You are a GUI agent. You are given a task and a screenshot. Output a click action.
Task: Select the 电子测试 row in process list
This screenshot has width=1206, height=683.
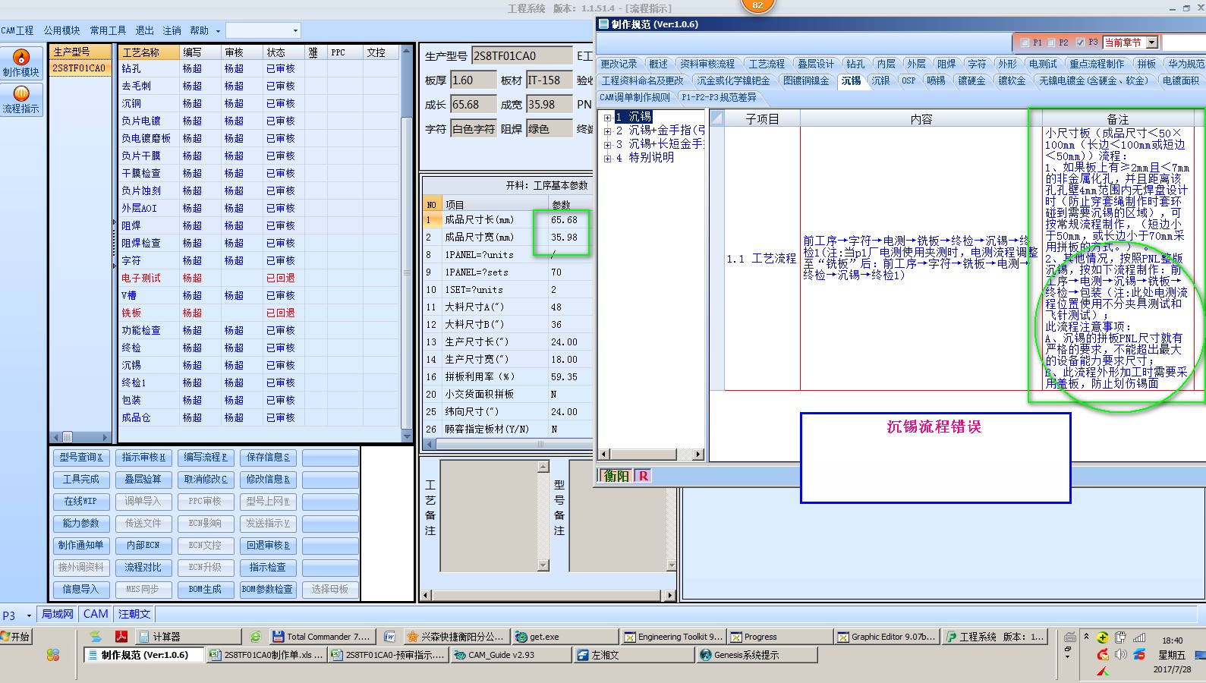tap(260, 279)
